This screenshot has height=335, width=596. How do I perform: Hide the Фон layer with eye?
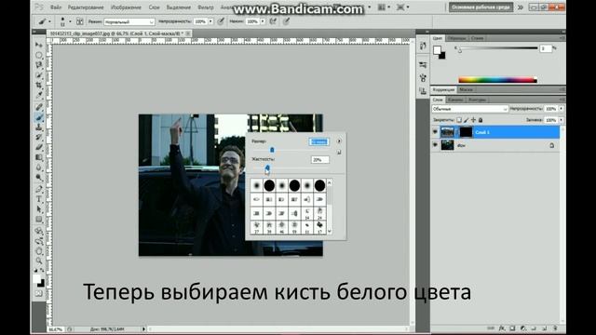coord(435,145)
